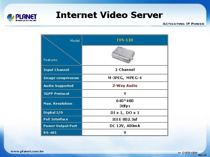Image resolution: width=210 pixels, height=157 pixels.
Task: Click the IEEE 802.3af value
Action: click(125, 119)
